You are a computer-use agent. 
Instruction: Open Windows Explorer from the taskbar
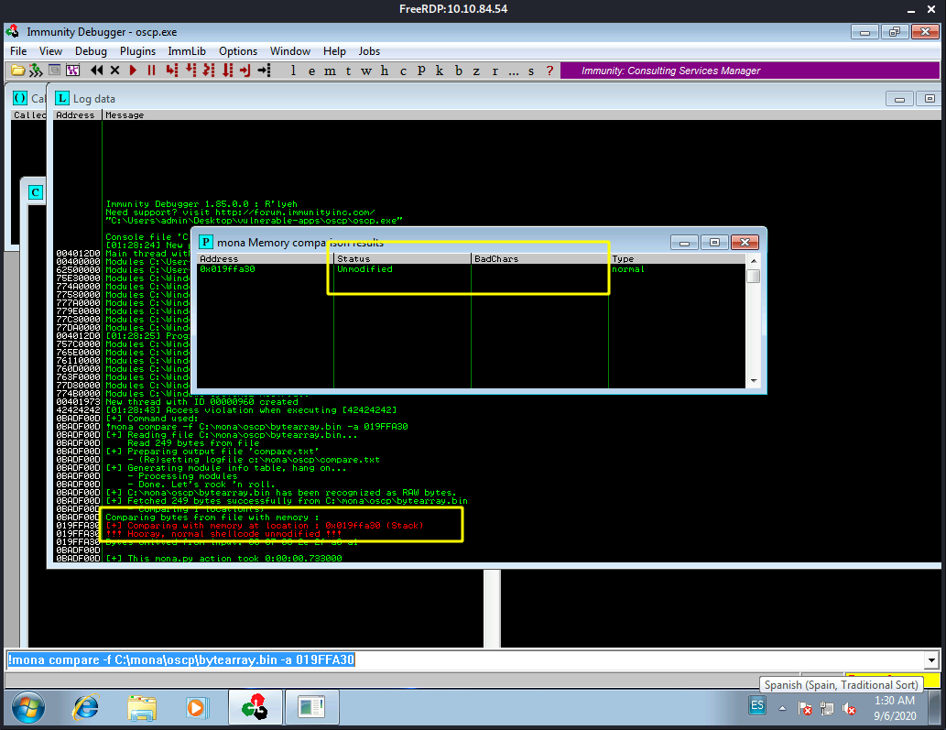coord(142,708)
